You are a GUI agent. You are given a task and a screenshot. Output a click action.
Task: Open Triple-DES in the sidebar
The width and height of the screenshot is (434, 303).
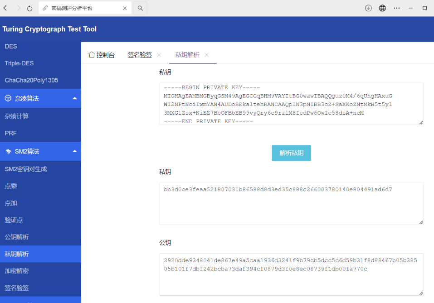pyautogui.click(x=40, y=63)
